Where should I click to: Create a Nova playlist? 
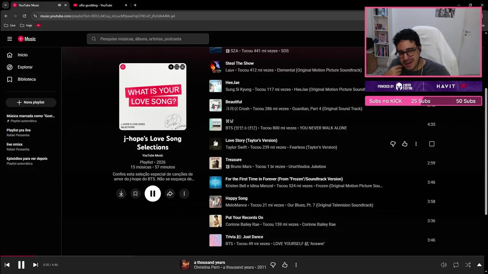click(31, 102)
